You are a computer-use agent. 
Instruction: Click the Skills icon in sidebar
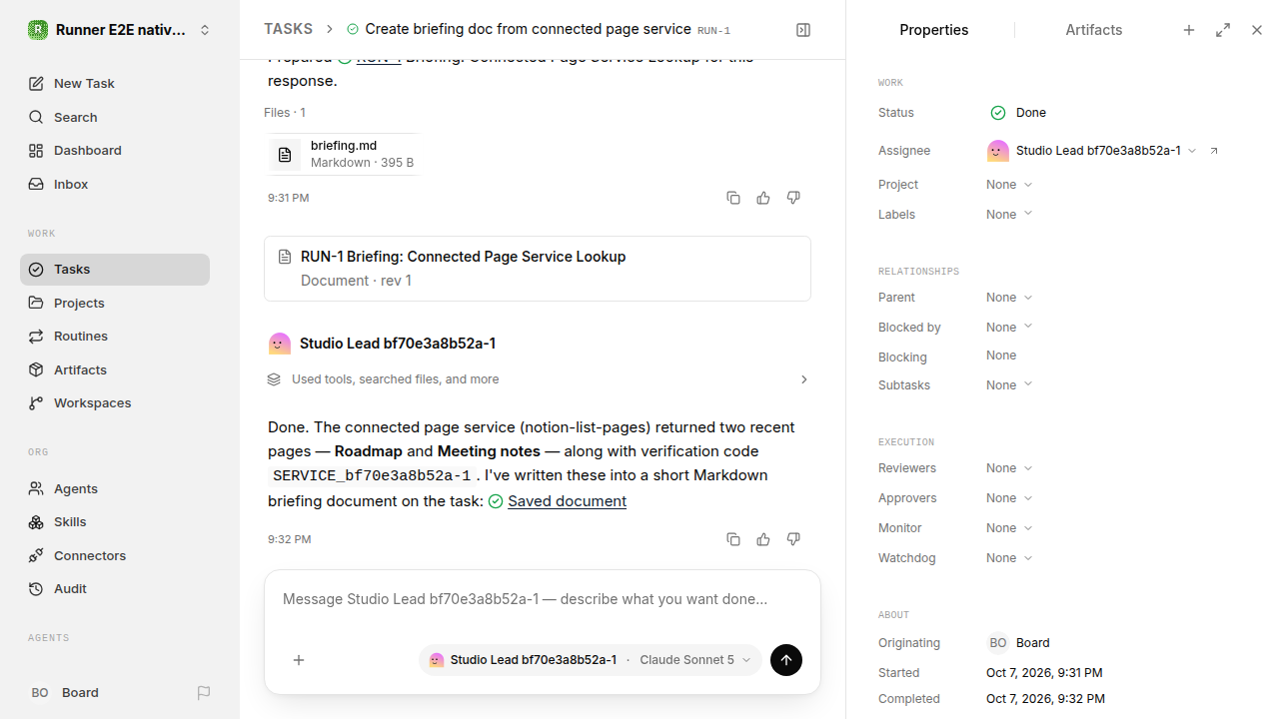coord(36,522)
